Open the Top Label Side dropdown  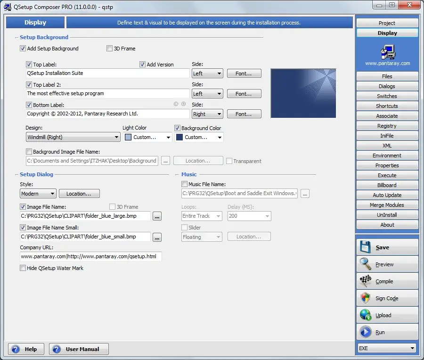(207, 74)
